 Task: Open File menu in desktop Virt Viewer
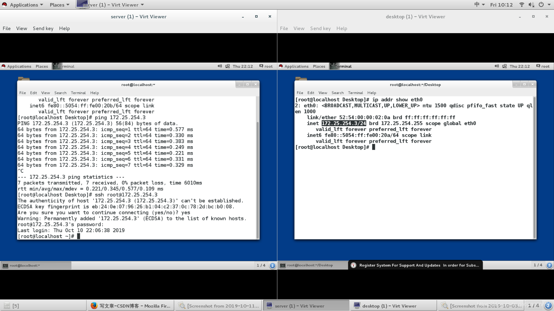284,28
